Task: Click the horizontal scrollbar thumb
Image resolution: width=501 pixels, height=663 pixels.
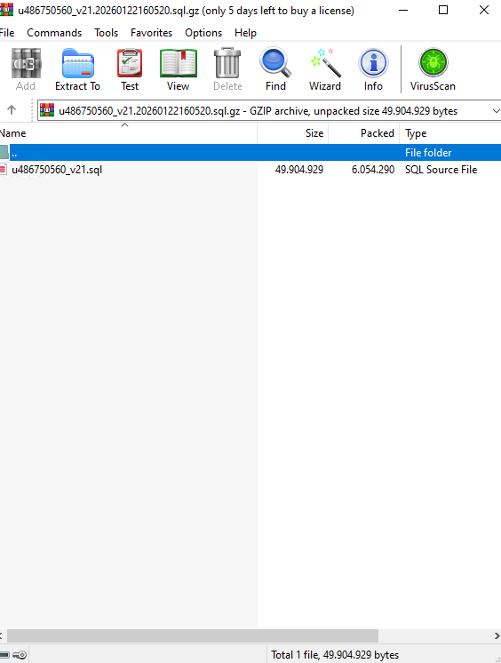Action: point(193,635)
